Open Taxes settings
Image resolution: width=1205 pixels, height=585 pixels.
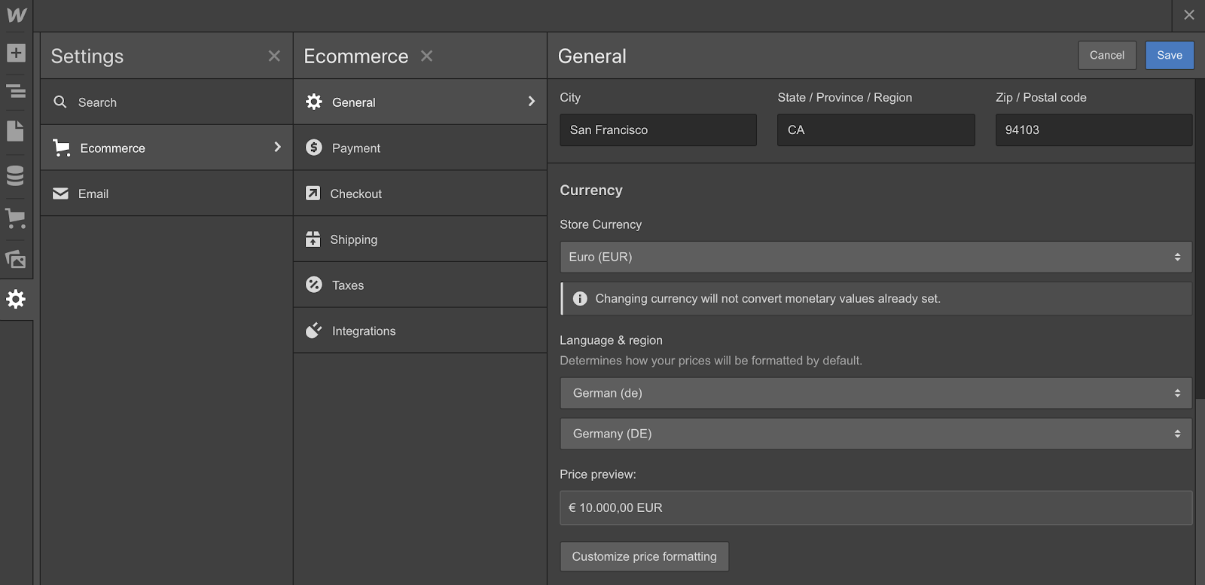419,285
